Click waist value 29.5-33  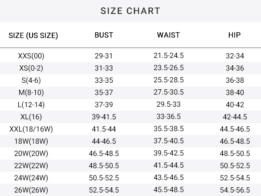(168, 105)
